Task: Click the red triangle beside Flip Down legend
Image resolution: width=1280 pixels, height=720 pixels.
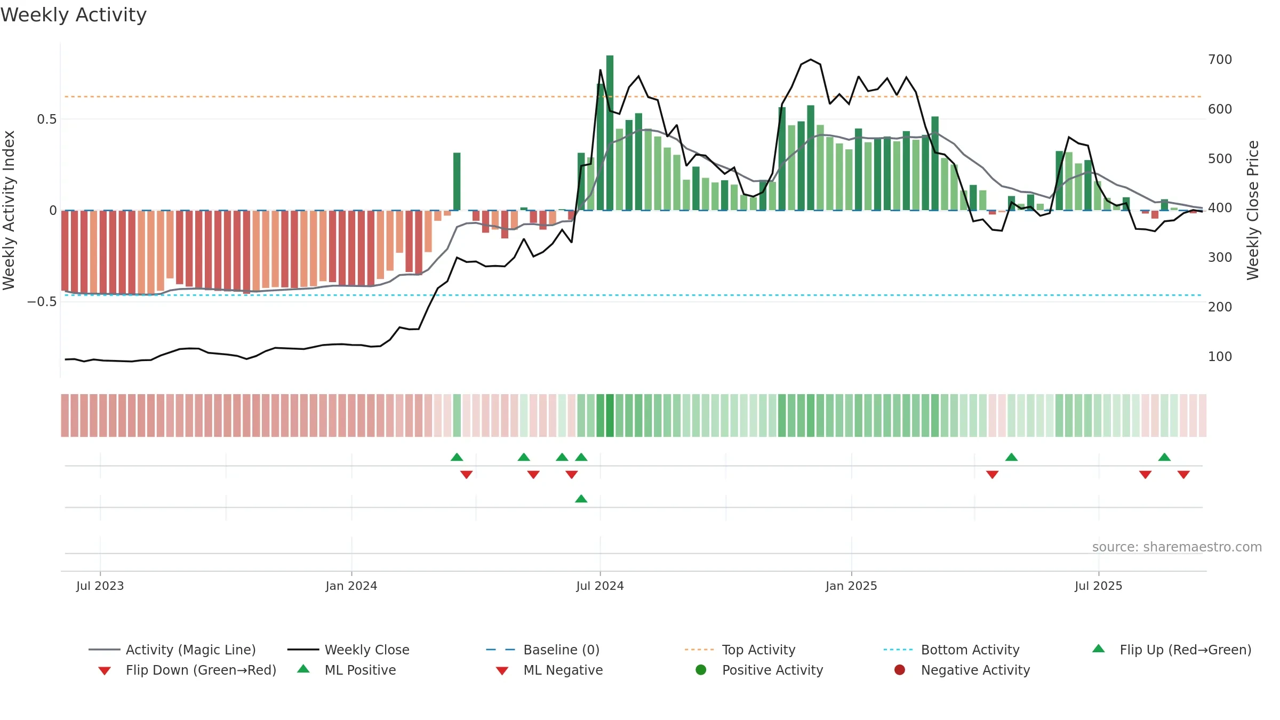Action: [105, 671]
